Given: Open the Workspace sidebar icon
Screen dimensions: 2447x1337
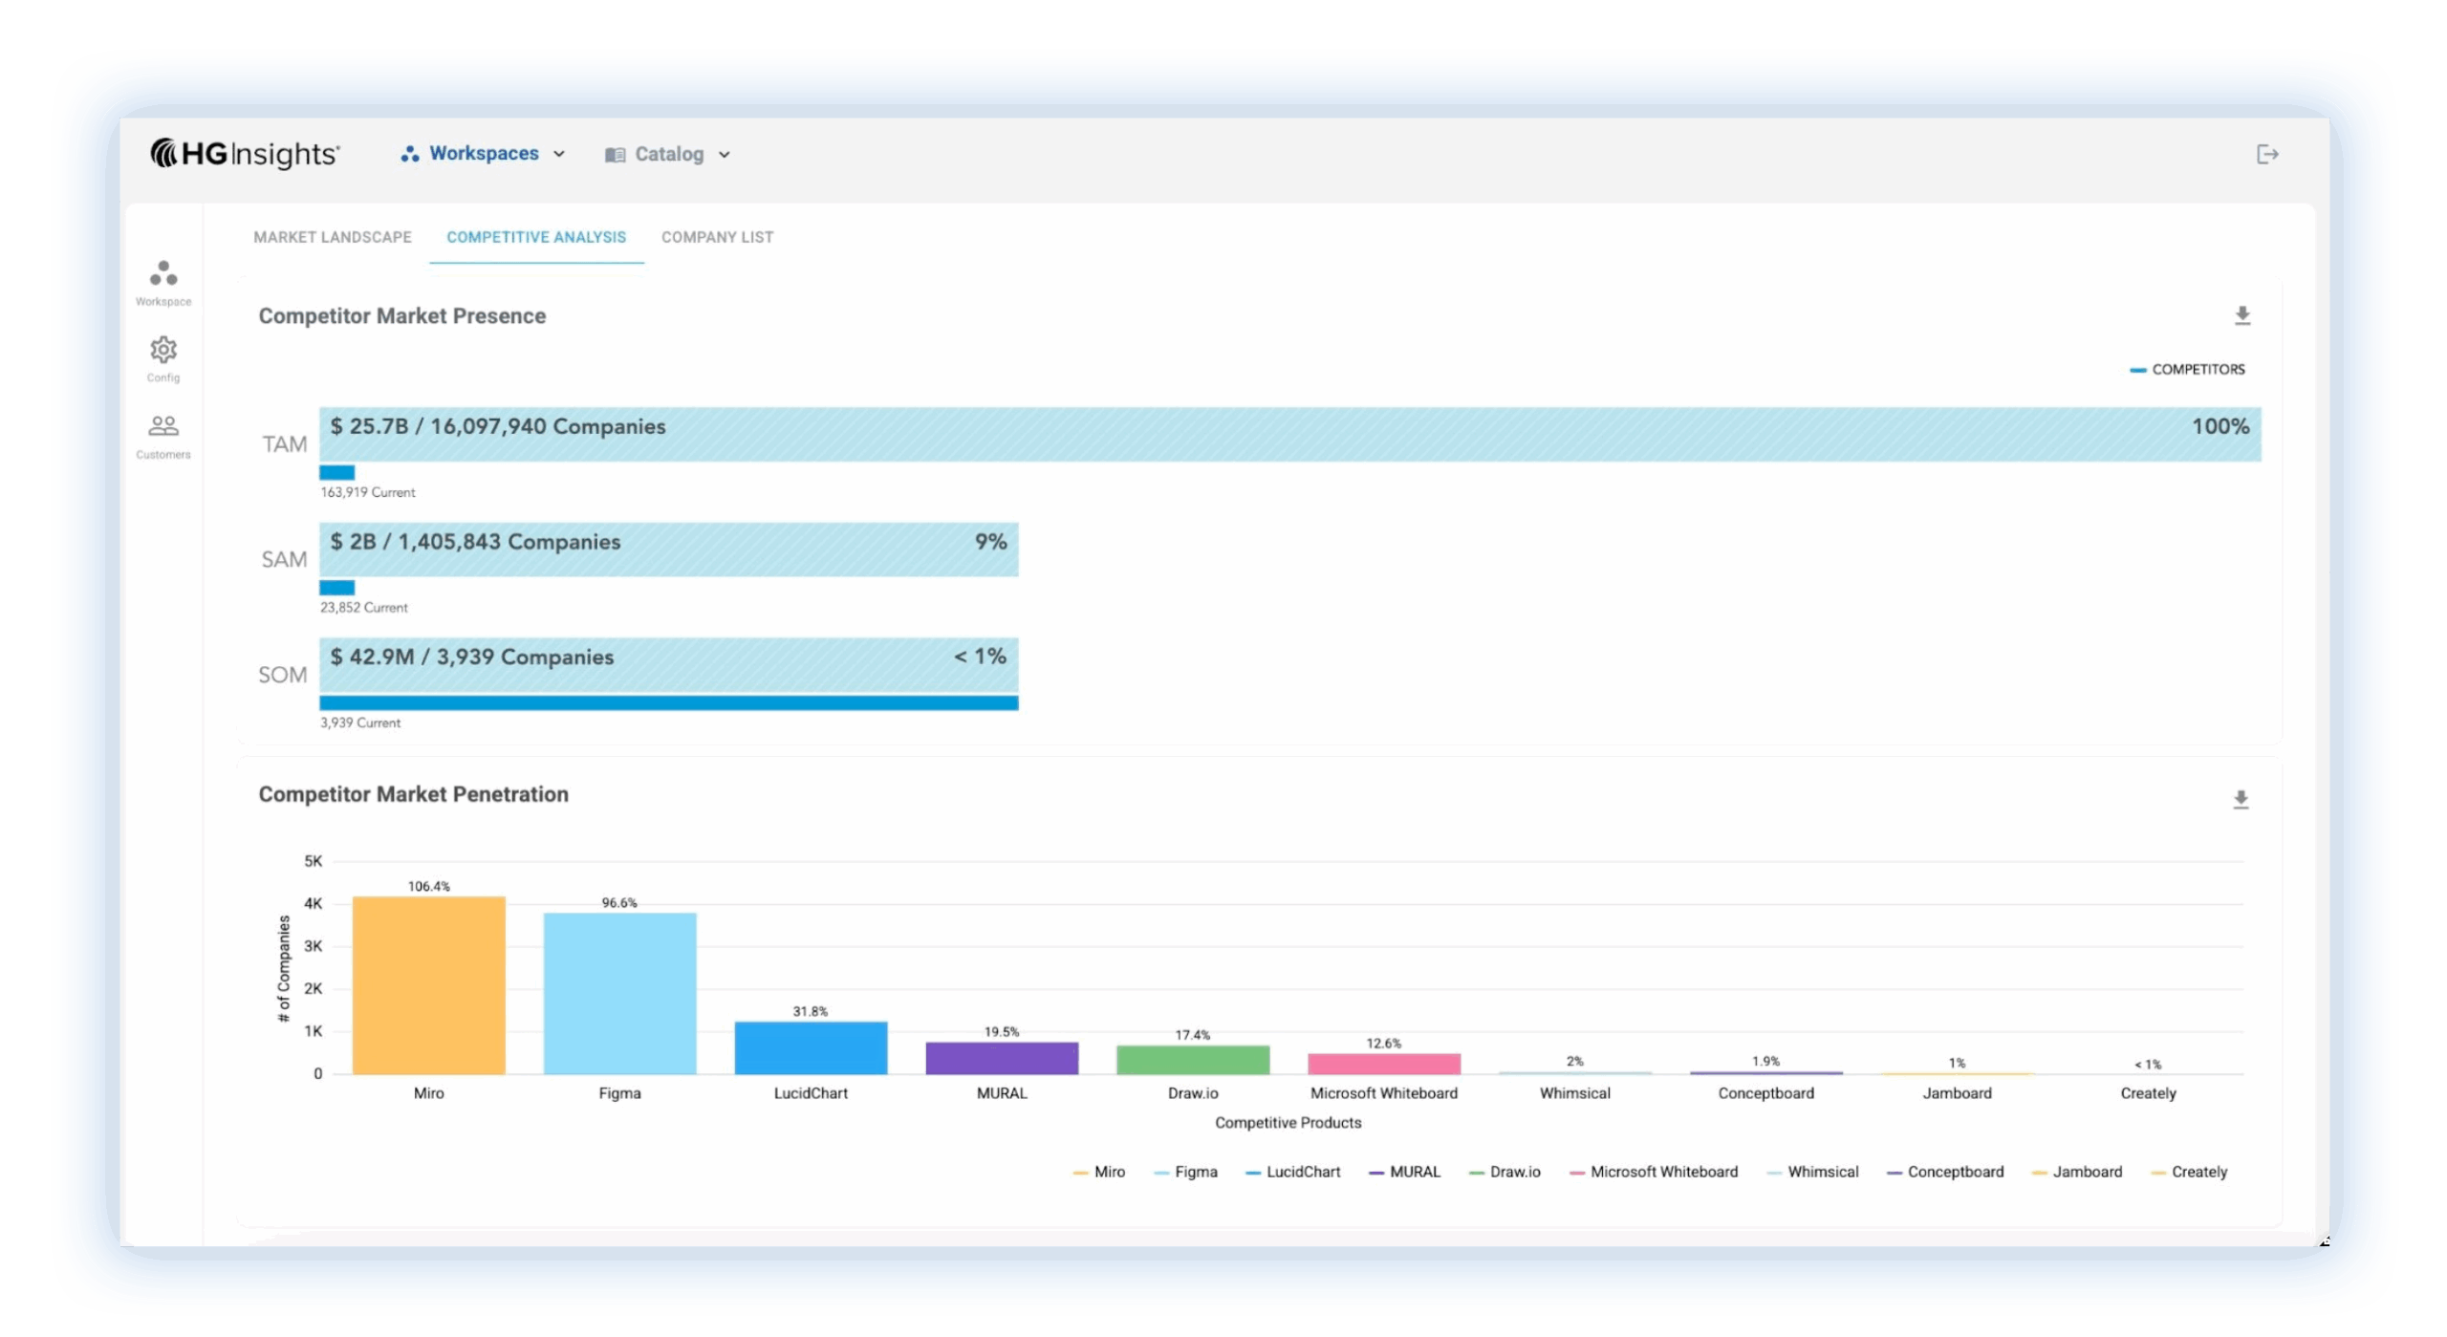Looking at the screenshot, I should [x=163, y=275].
